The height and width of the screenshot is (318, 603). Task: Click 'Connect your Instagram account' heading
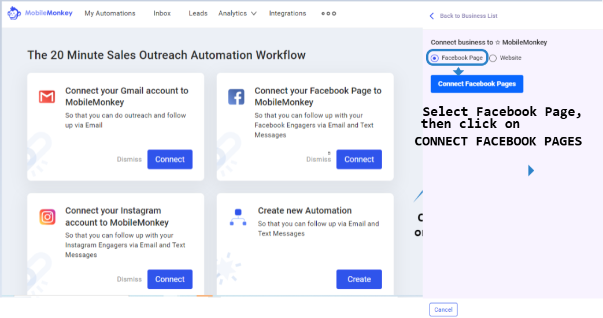117,216
